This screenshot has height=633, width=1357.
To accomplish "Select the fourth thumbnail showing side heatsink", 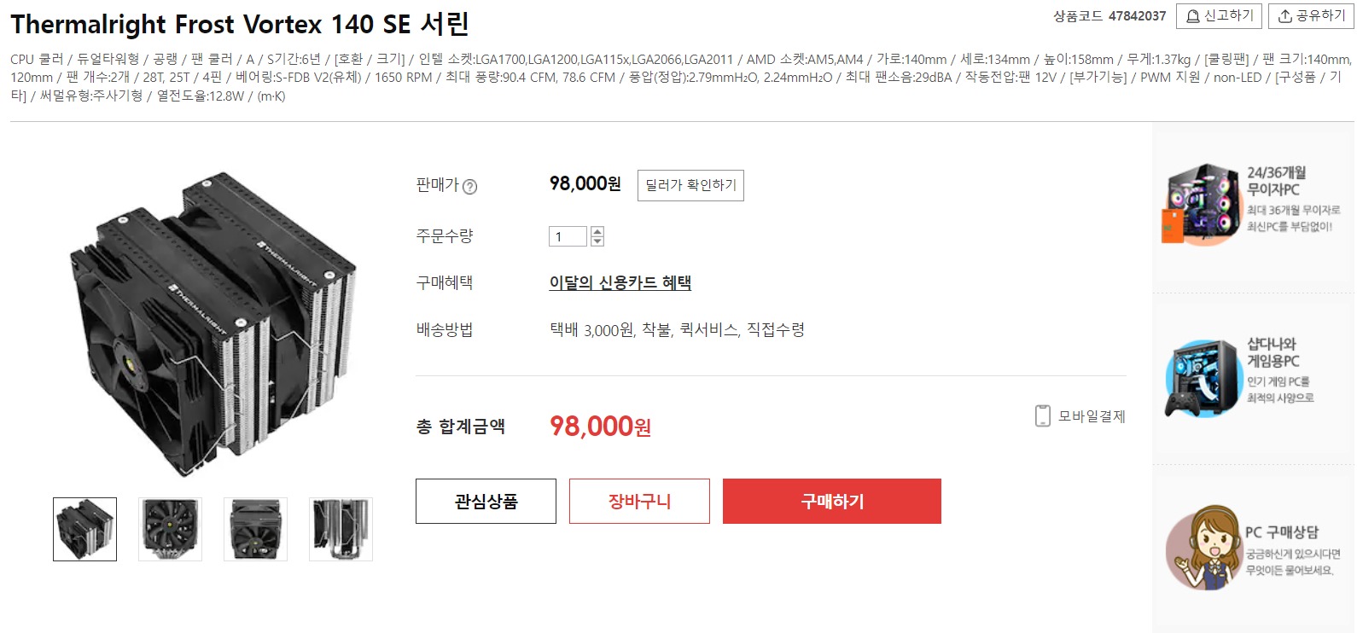I will click(x=341, y=529).
